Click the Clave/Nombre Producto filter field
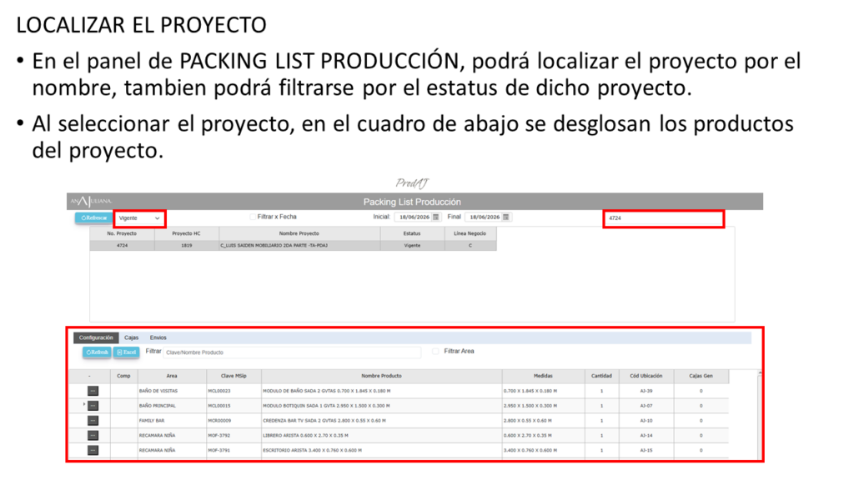Image resolution: width=854 pixels, height=480 pixels. tap(292, 352)
